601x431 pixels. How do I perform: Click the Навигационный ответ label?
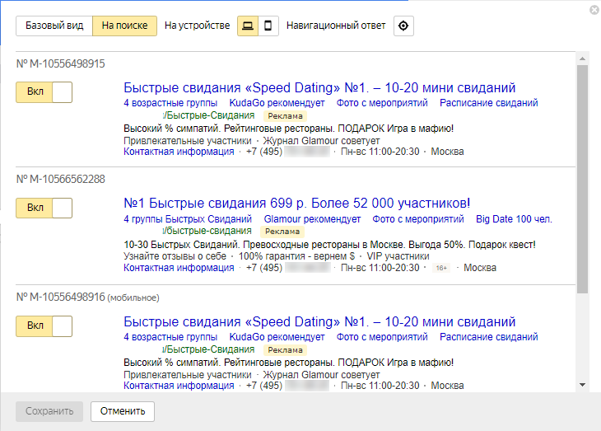[336, 26]
